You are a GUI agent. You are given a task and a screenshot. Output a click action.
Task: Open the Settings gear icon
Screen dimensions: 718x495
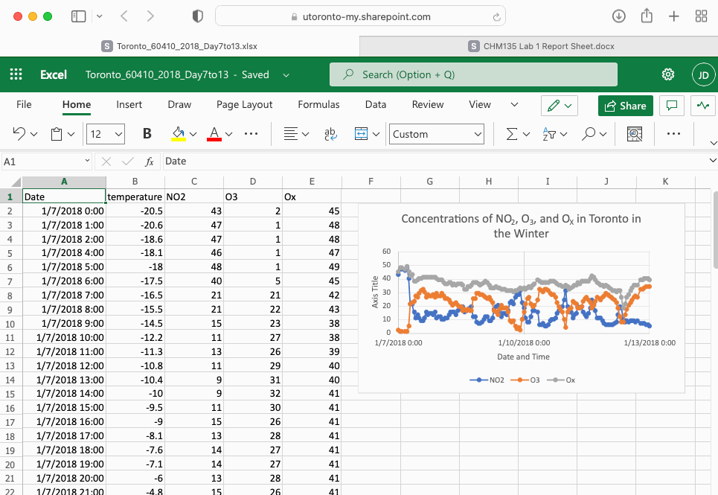pyautogui.click(x=668, y=74)
